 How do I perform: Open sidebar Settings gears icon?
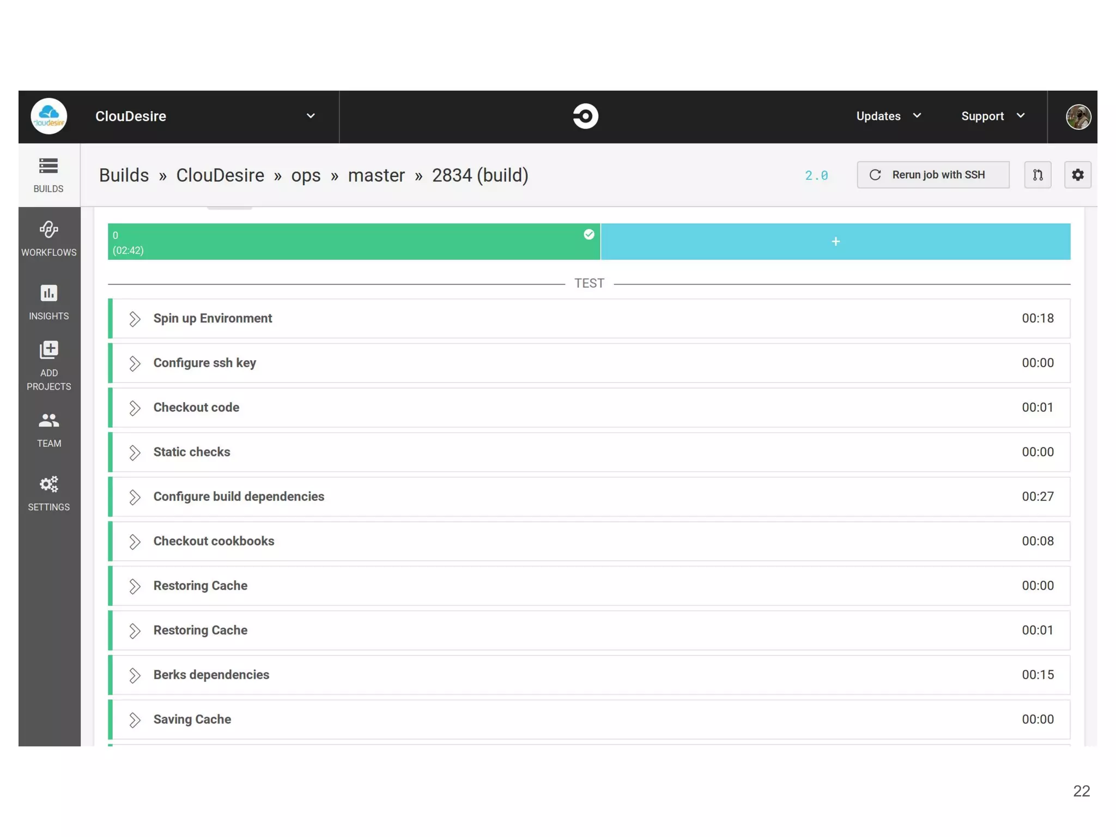[48, 493]
